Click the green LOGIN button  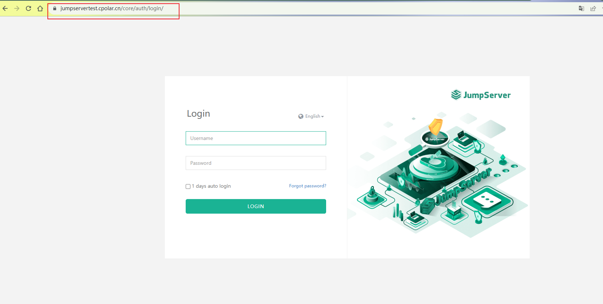tap(256, 206)
